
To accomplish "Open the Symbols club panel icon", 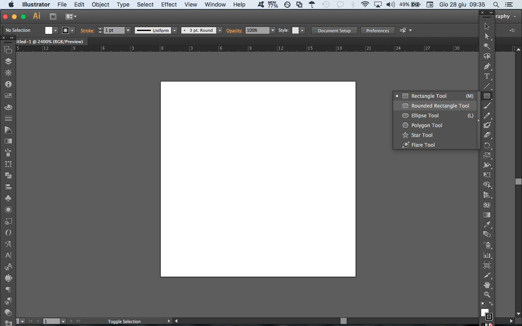I will [8, 198].
